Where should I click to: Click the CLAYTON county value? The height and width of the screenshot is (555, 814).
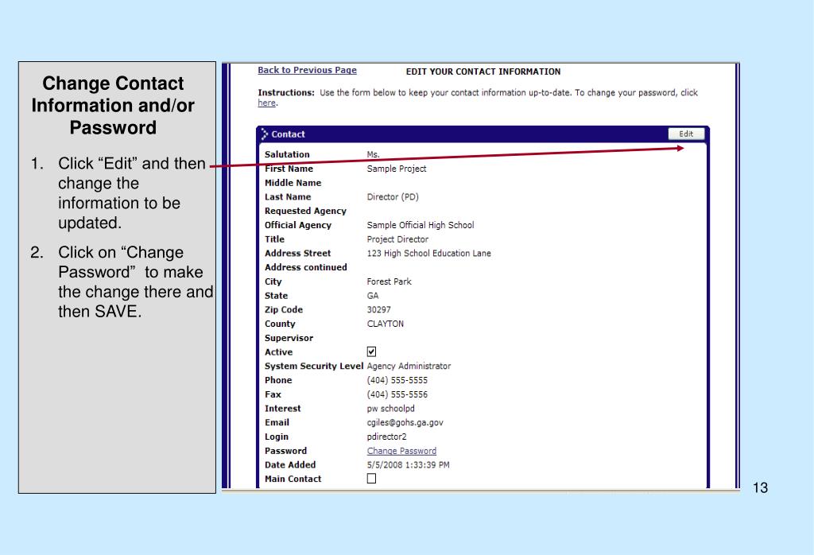point(386,324)
